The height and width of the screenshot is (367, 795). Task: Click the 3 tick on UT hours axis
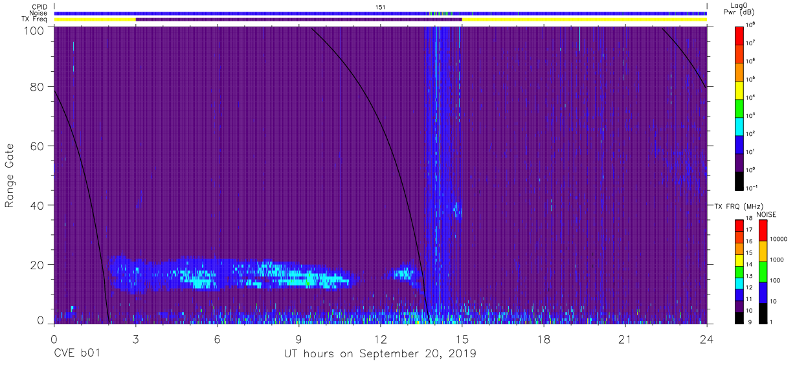pos(136,339)
